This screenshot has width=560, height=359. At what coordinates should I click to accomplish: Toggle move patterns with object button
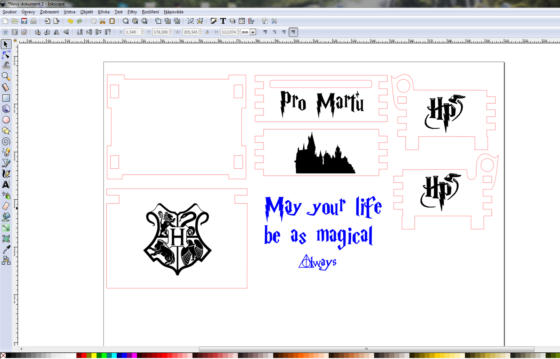[x=293, y=32]
